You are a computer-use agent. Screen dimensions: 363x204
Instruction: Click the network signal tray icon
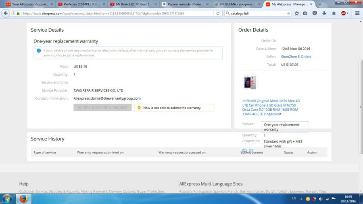(x=327, y=199)
